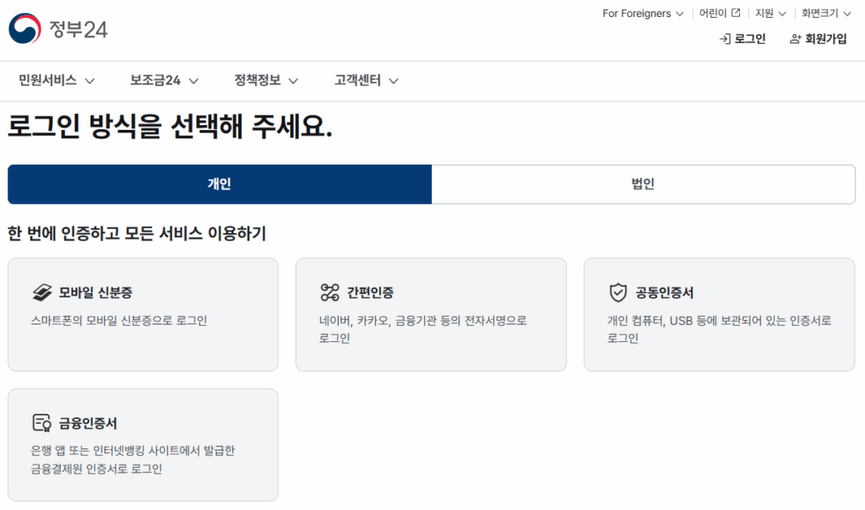Choose 공동인증서 login method card

click(719, 314)
